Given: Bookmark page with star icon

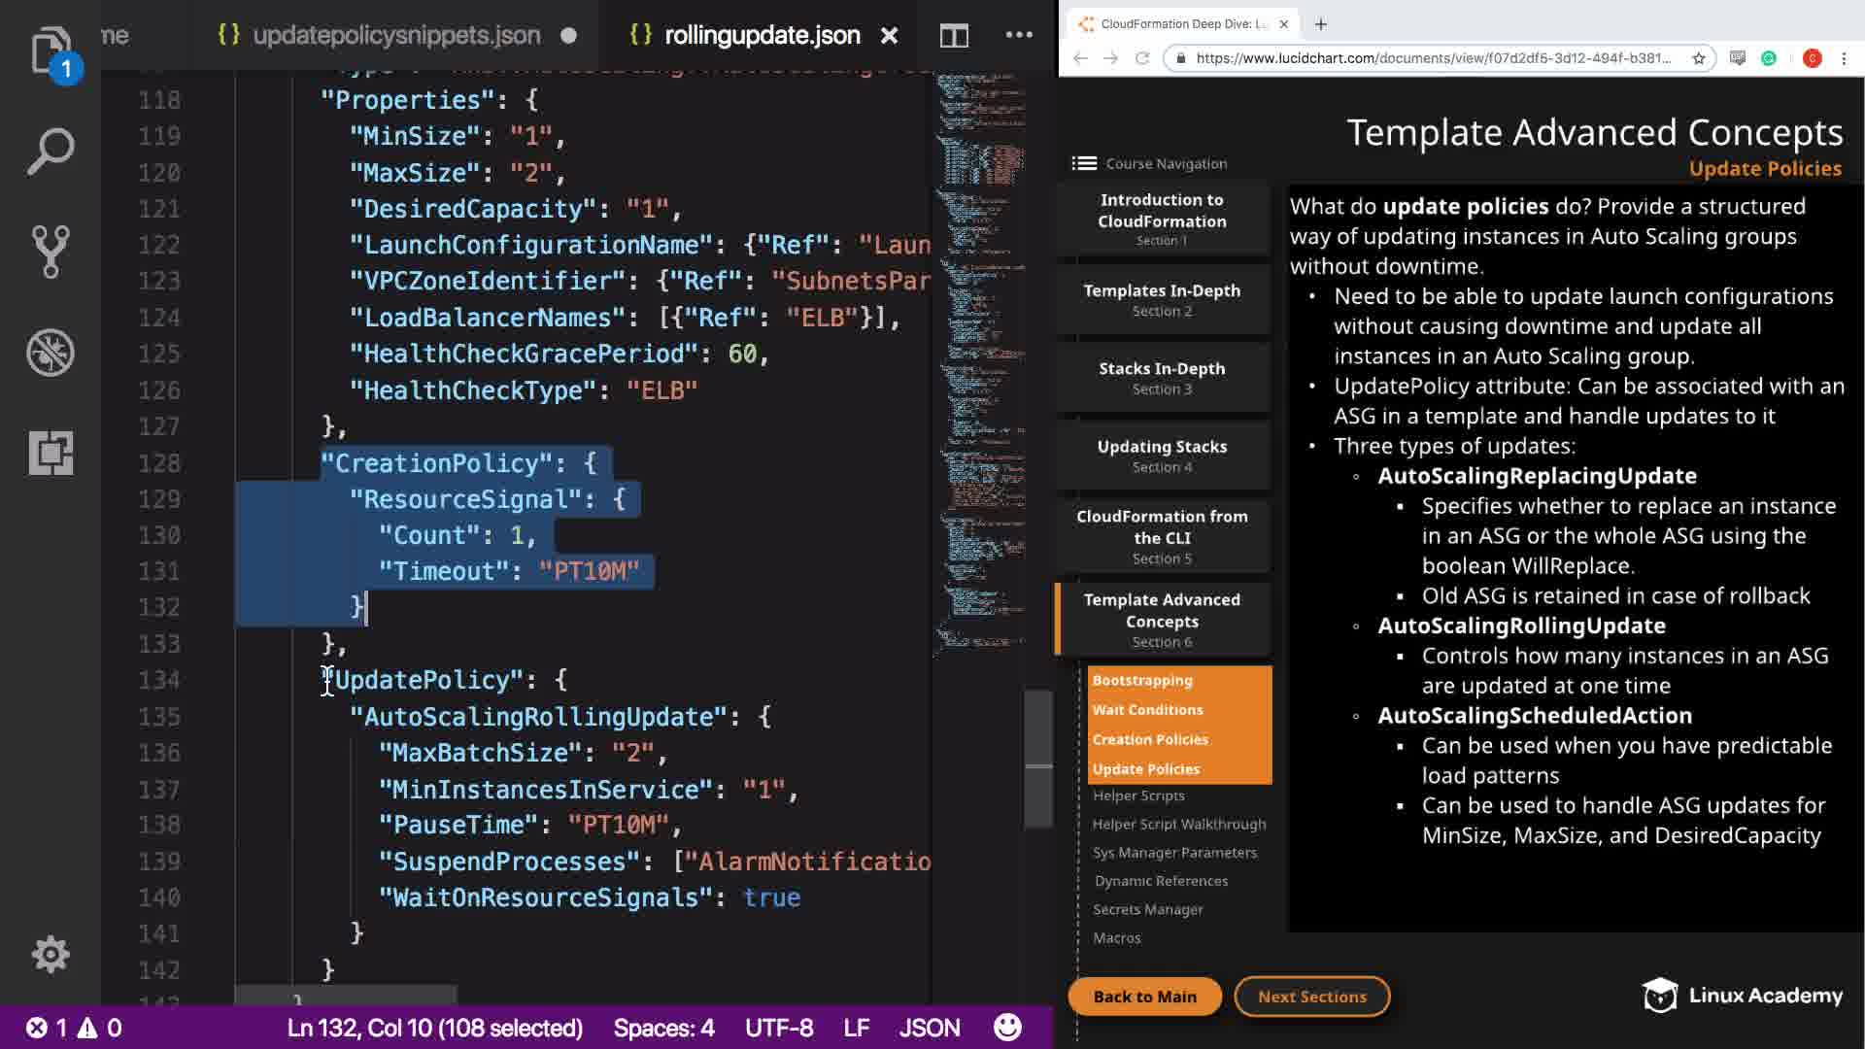Looking at the screenshot, I should [x=1698, y=58].
